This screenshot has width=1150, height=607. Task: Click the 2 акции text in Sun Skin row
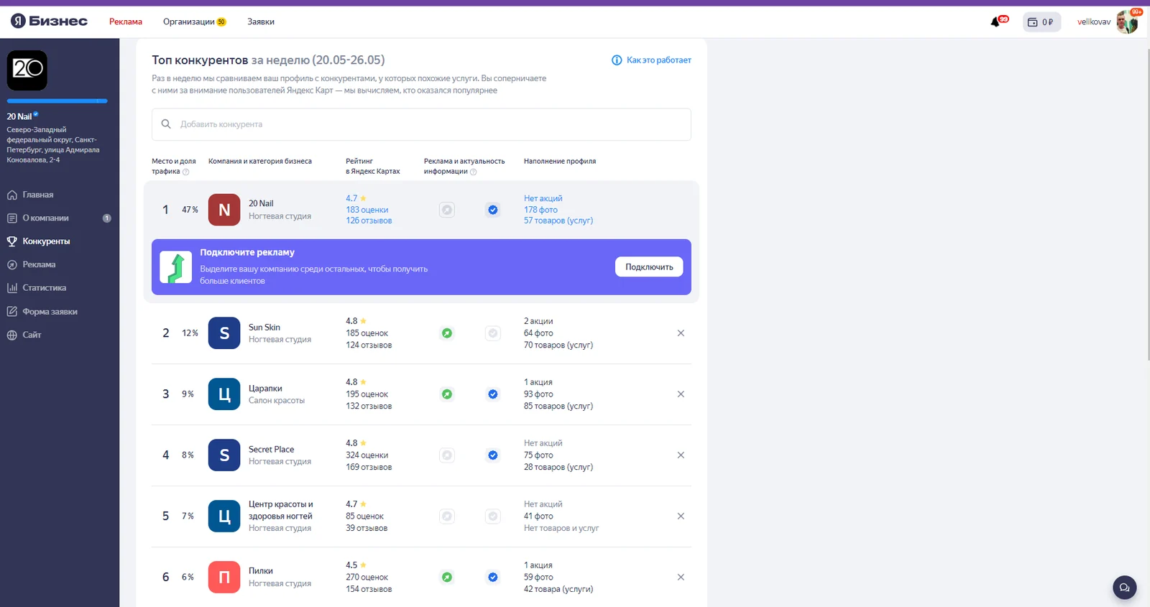click(x=538, y=321)
